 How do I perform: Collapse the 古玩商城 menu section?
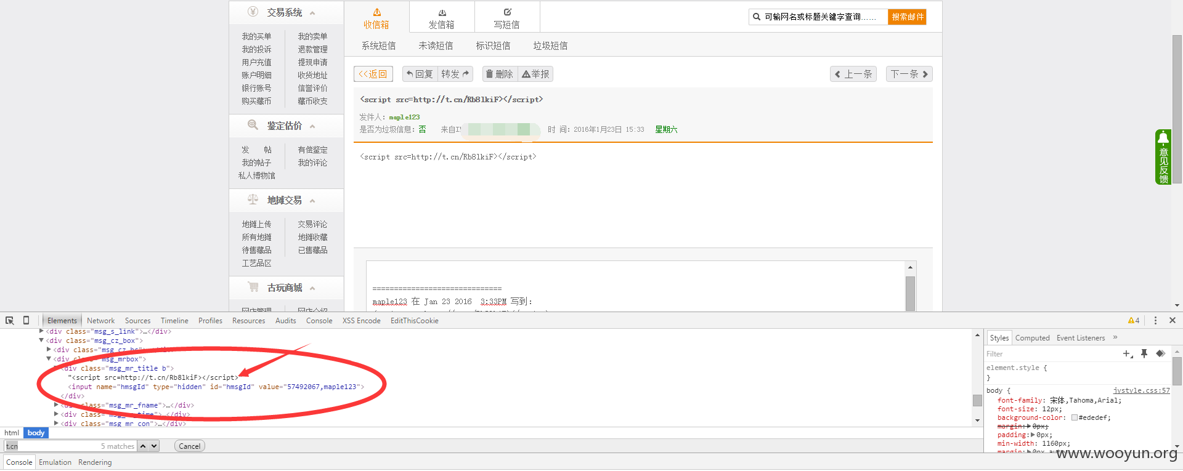click(312, 288)
